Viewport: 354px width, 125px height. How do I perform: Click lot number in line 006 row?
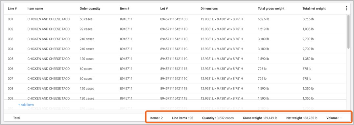pos(174,69)
